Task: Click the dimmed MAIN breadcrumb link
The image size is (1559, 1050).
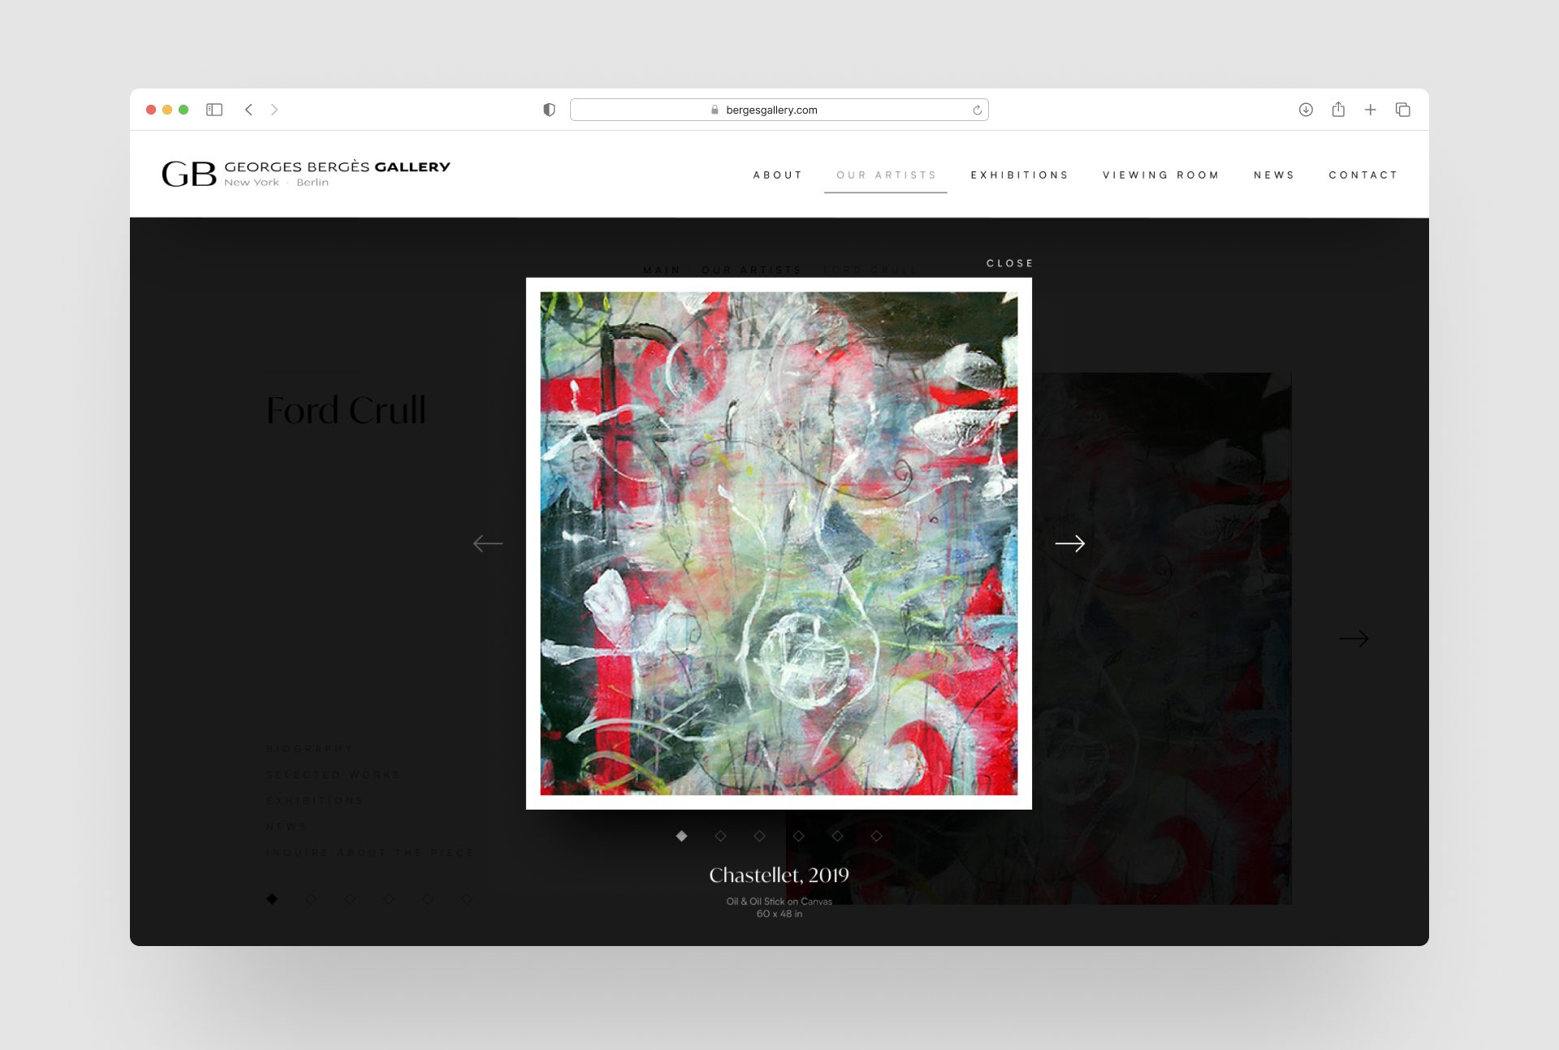Action: pos(662,270)
